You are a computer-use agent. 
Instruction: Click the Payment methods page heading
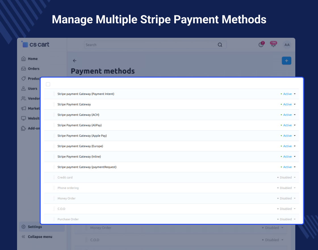click(102, 71)
